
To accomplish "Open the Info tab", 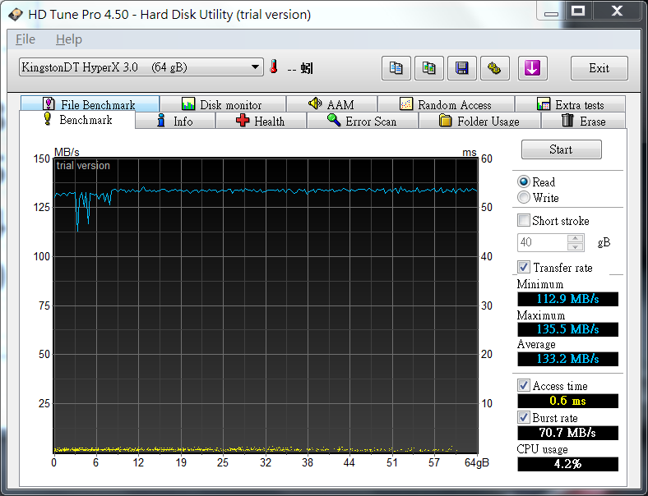I will (175, 121).
